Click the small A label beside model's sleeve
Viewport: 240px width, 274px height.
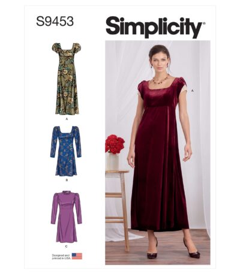tap(193, 91)
